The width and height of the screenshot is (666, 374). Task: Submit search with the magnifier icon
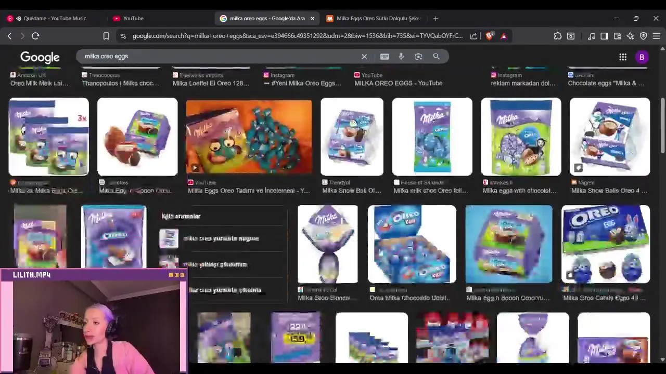[436, 56]
